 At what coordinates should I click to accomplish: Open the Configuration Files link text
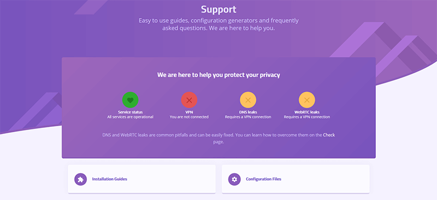tap(264, 179)
